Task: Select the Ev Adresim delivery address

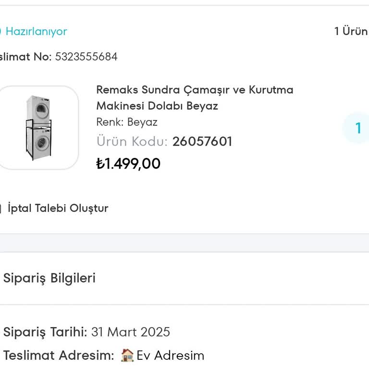Action: (171, 356)
